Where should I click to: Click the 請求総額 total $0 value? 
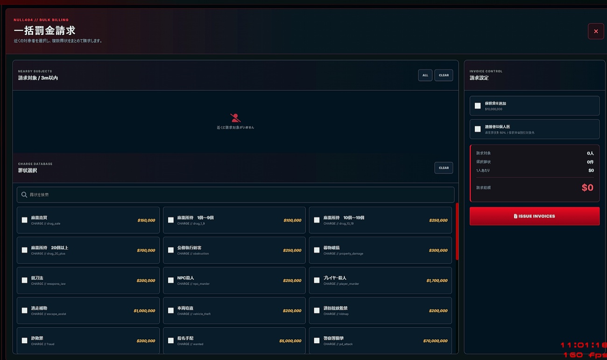click(587, 187)
